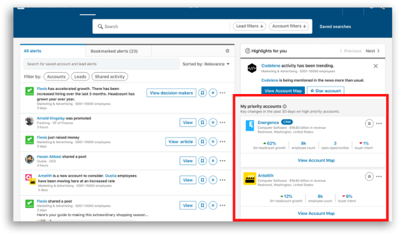
Task: Click the search magnifier icon
Action: point(100,26)
